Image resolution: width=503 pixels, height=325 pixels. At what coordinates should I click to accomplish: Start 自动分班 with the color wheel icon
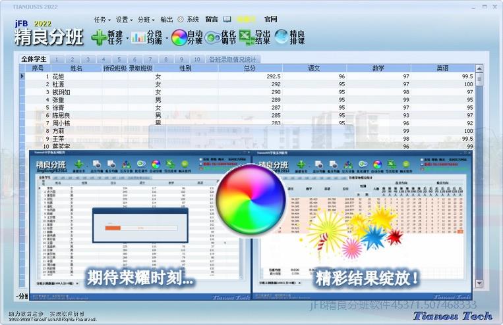[x=179, y=37]
